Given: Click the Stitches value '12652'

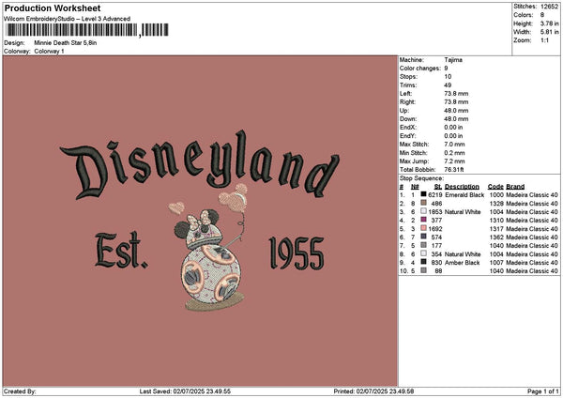Looking at the screenshot, I should [x=549, y=7].
